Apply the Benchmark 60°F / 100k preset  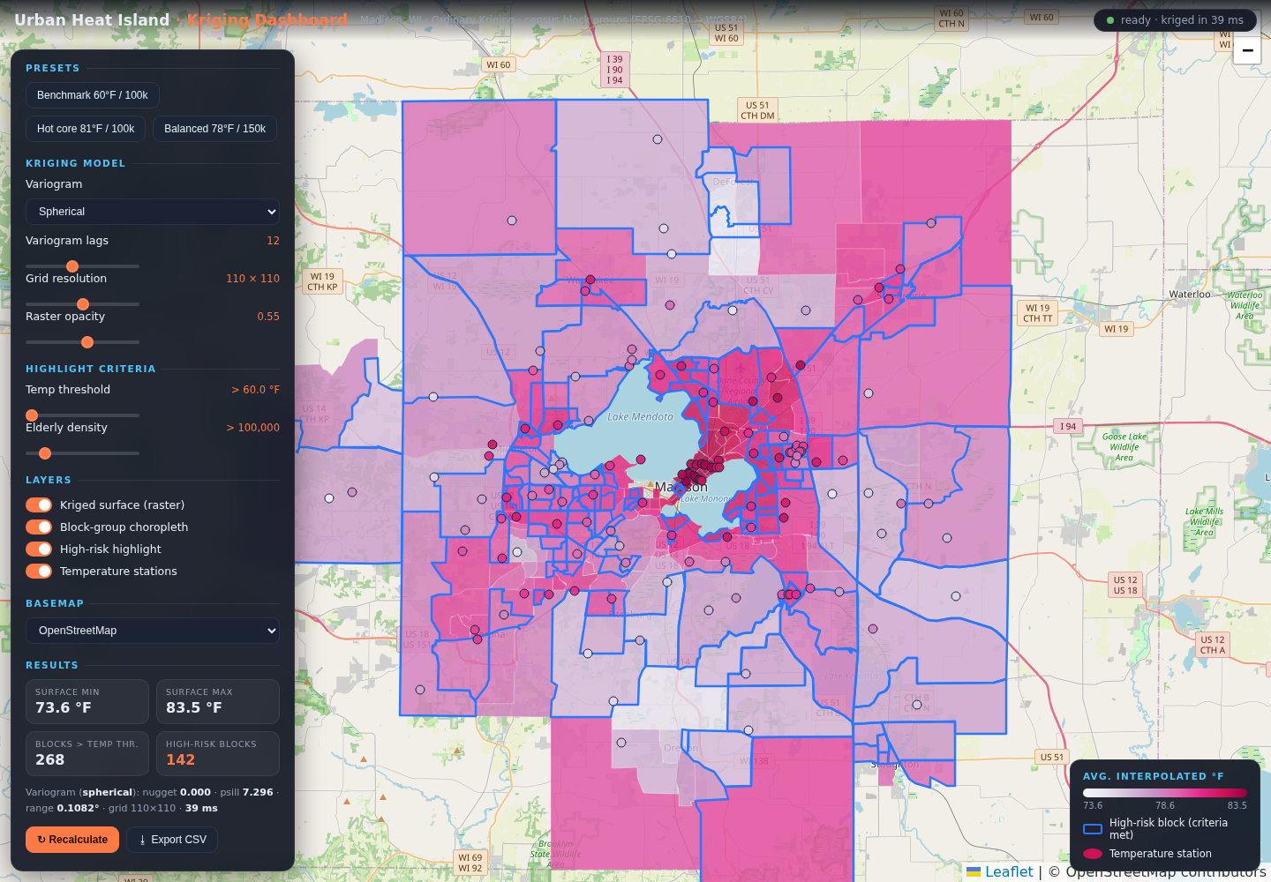coord(93,95)
